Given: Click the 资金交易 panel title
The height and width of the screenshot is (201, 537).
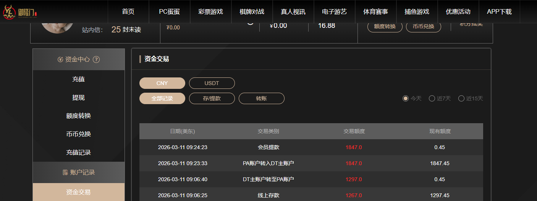Looking at the screenshot, I should (x=157, y=59).
